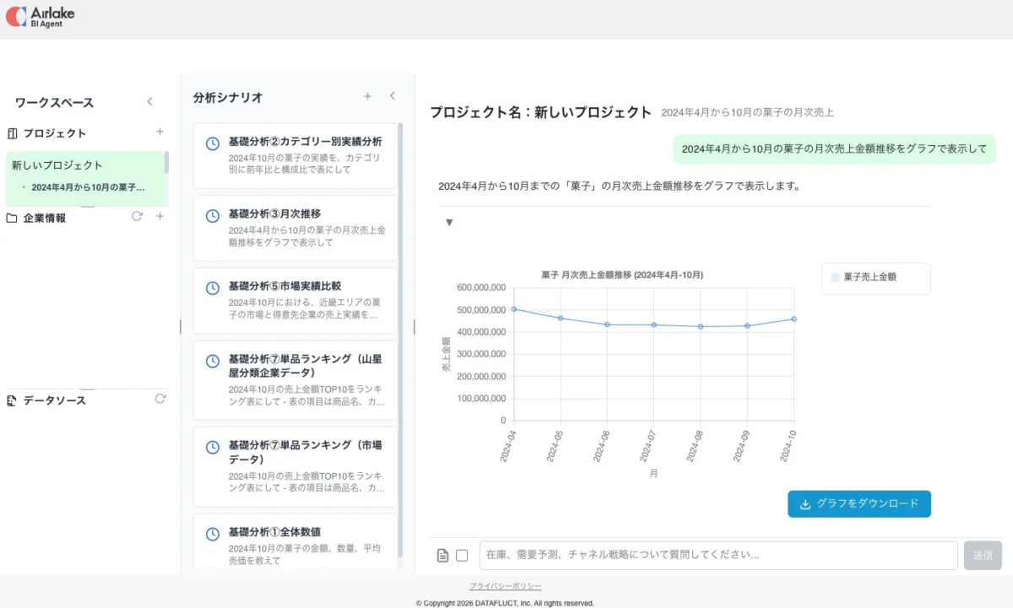Refresh the 企業情報 section
Screen dimensions: 1013x608
coord(137,217)
